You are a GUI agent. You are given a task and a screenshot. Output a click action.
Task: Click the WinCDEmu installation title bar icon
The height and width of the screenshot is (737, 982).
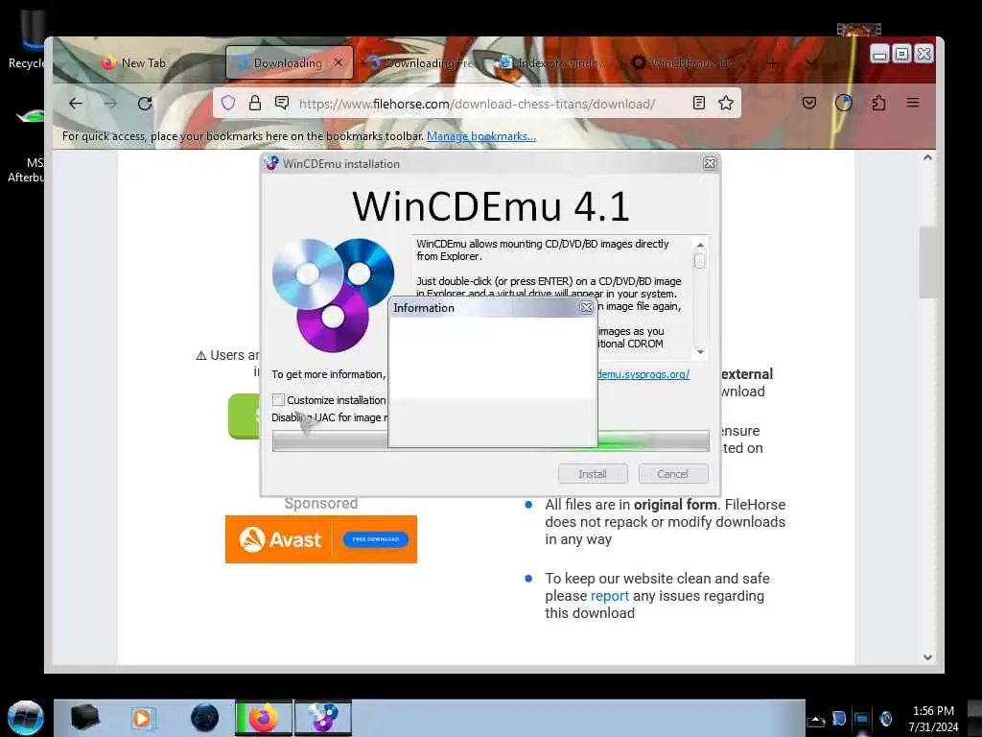(x=271, y=163)
